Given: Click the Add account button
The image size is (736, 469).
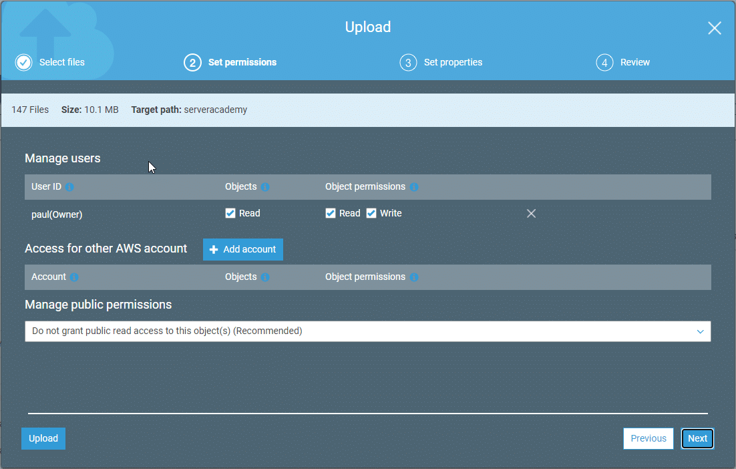Looking at the screenshot, I should click(x=243, y=249).
